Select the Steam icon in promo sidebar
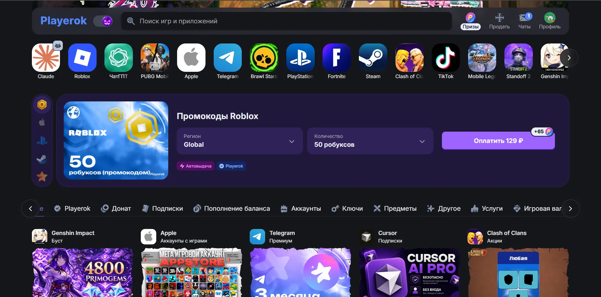Screen dimensions: 601x297 [x=42, y=159]
